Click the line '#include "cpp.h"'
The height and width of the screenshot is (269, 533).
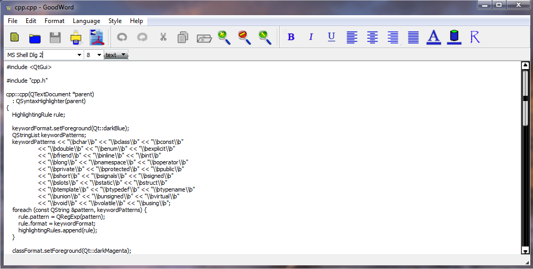[x=27, y=81]
